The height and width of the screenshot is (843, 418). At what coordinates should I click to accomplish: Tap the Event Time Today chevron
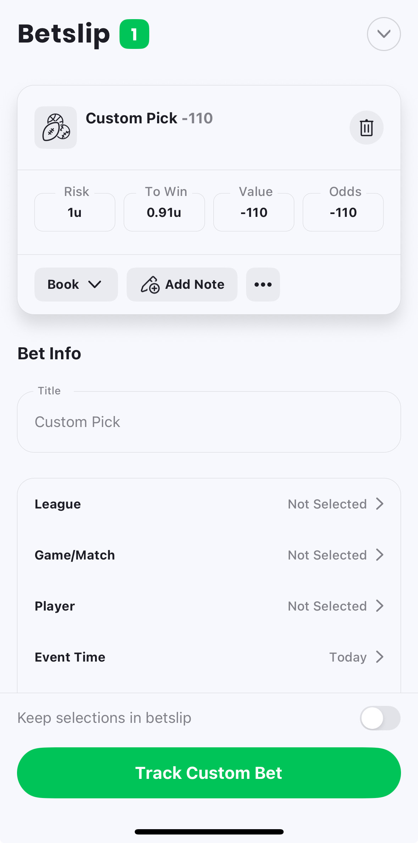tap(380, 657)
